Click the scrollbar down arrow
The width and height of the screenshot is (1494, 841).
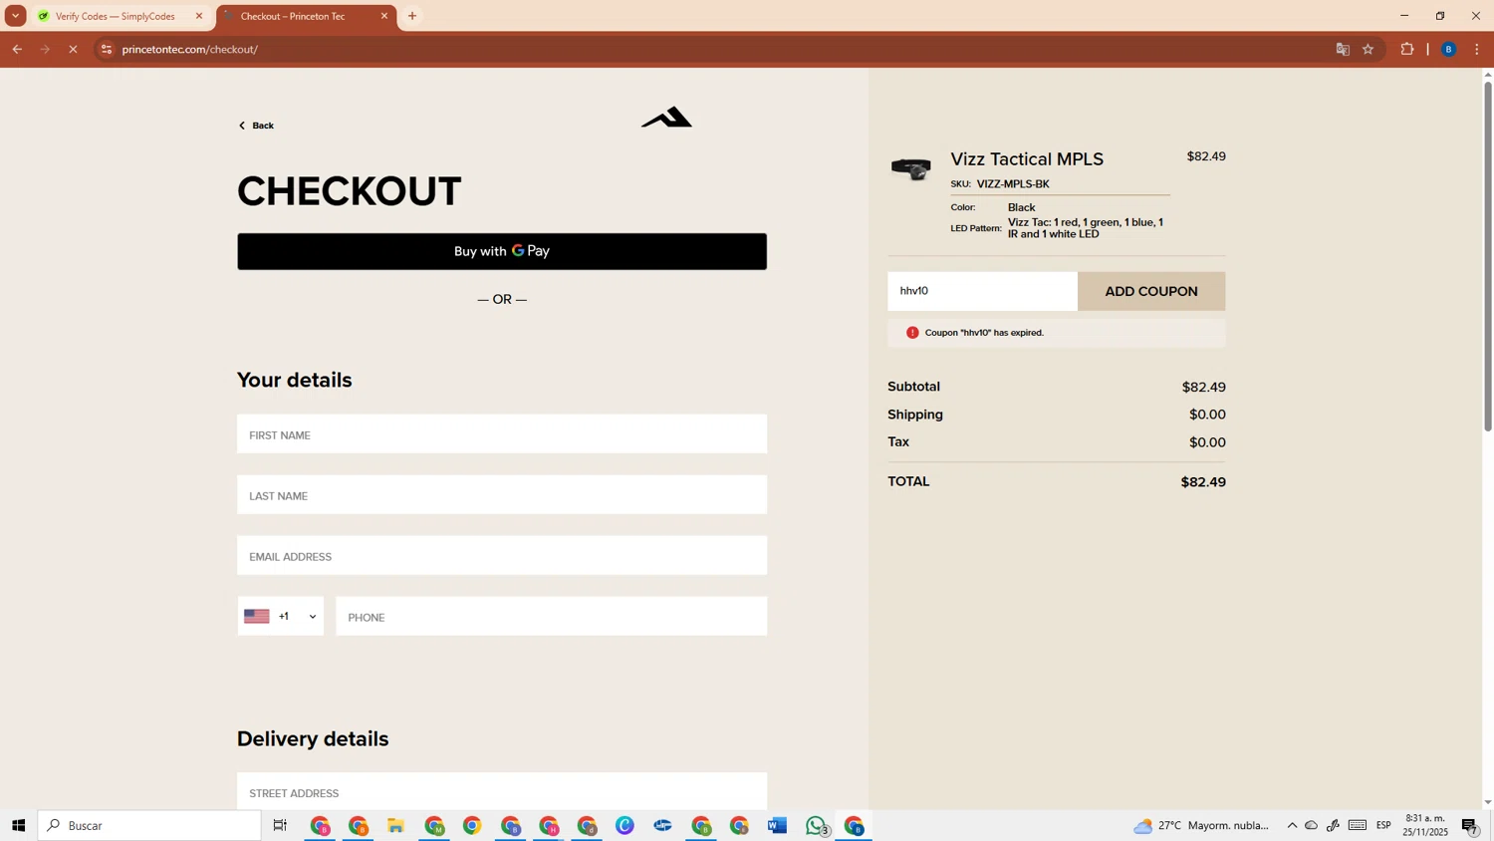[x=1488, y=802]
